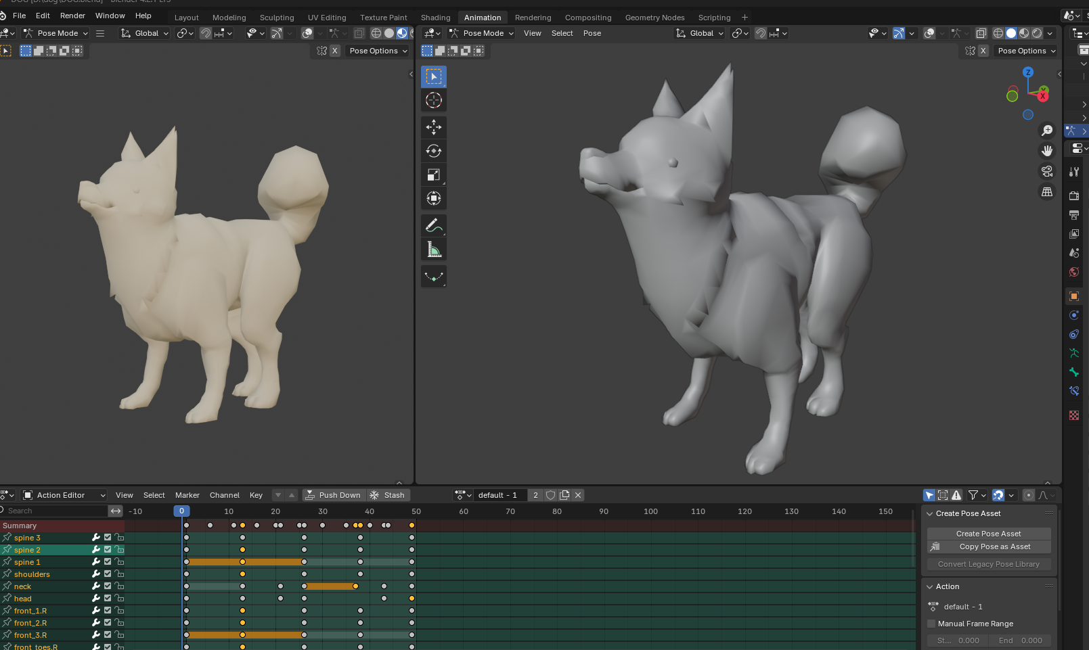This screenshot has width=1089, height=650.
Task: Open the View Layer properties tab
Action: 1074,234
